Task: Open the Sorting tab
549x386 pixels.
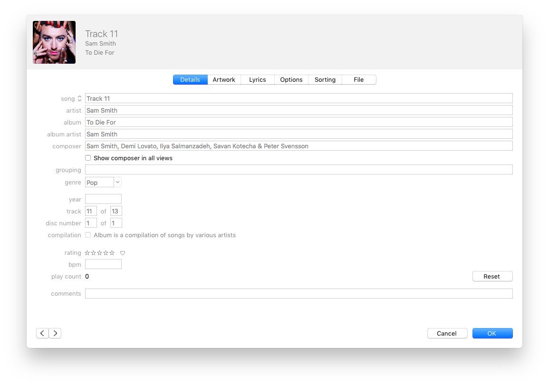Action: [325, 79]
